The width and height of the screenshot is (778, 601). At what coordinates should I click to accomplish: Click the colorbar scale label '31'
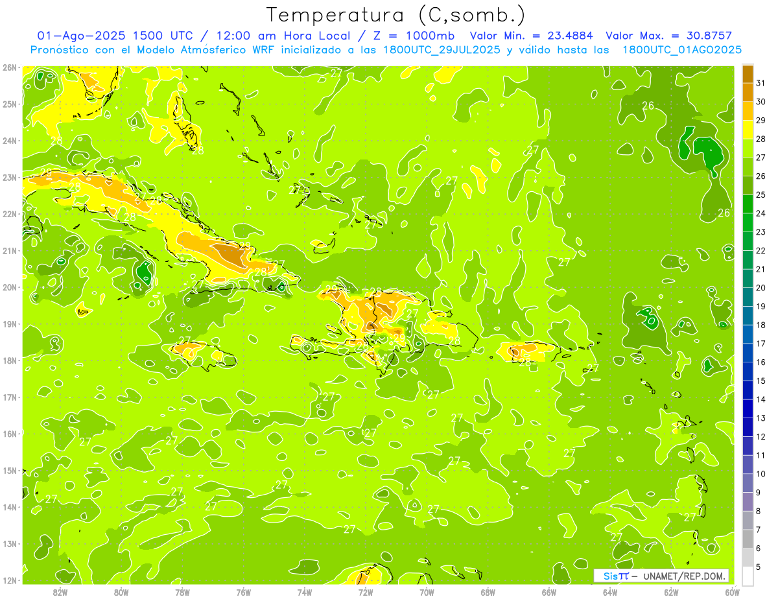click(760, 83)
